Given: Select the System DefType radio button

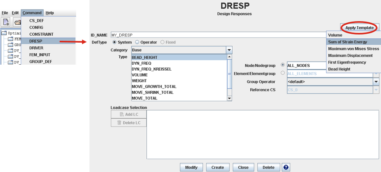Looking at the screenshot, I should tap(115, 42).
